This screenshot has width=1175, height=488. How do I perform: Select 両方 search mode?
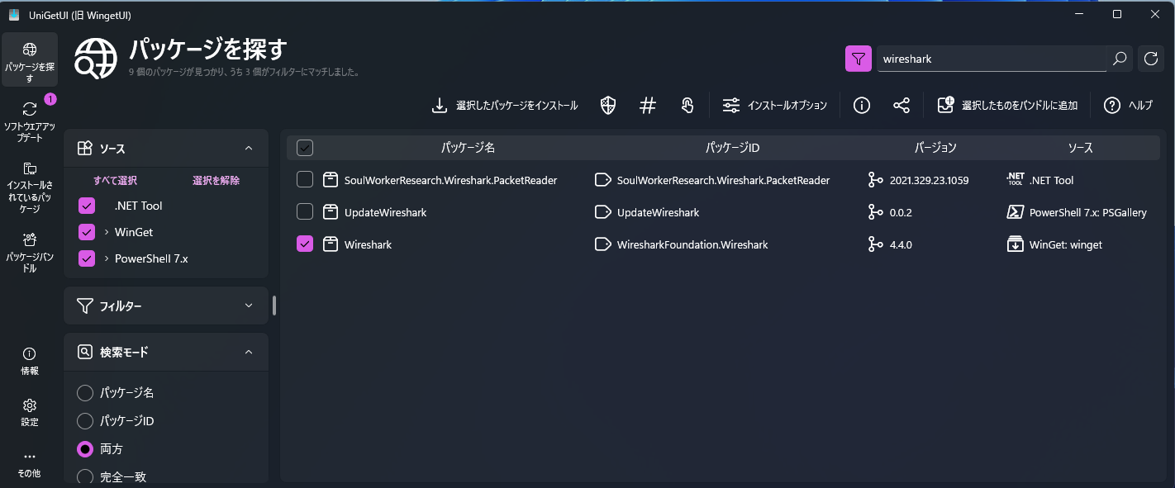tap(85, 449)
